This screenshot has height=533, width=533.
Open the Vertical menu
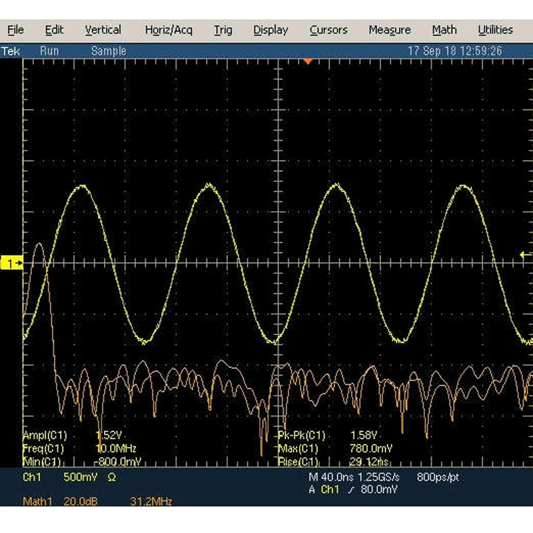coord(103,30)
